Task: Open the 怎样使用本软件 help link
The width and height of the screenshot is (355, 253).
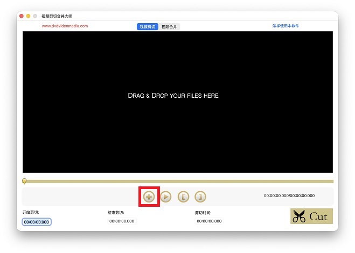Action: (286, 26)
